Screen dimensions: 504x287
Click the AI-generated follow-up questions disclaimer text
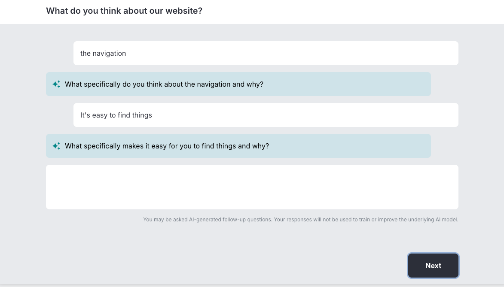[300, 220]
